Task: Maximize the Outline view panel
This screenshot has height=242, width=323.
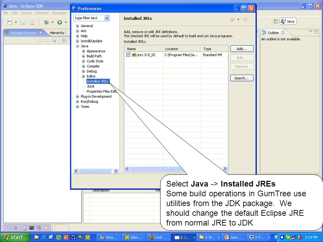Action: tap(316, 32)
